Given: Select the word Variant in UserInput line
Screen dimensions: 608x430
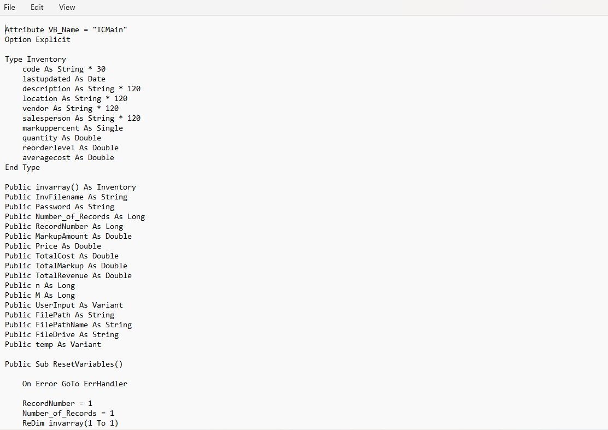Looking at the screenshot, I should (x=108, y=305).
